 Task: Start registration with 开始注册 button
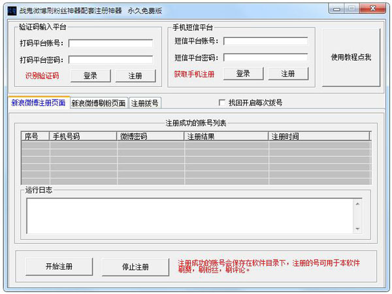click(59, 267)
